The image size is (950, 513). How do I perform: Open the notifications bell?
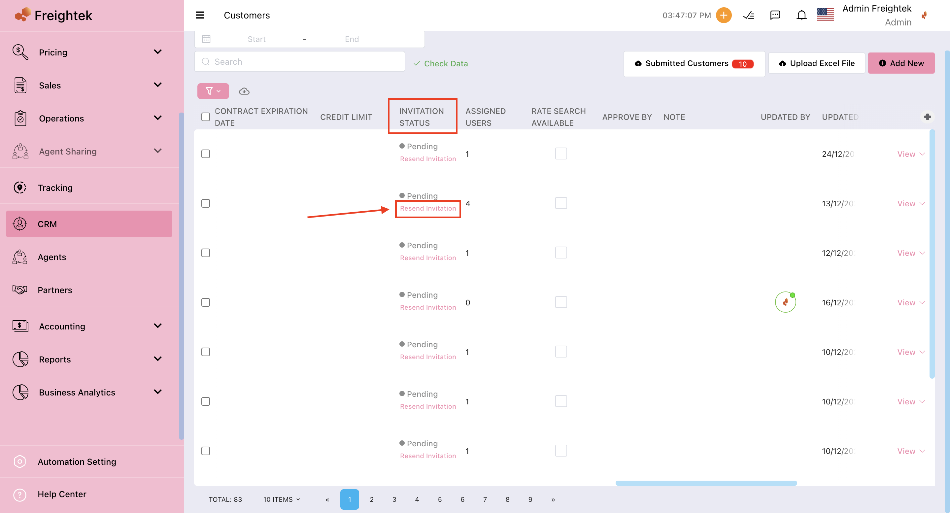click(x=801, y=15)
